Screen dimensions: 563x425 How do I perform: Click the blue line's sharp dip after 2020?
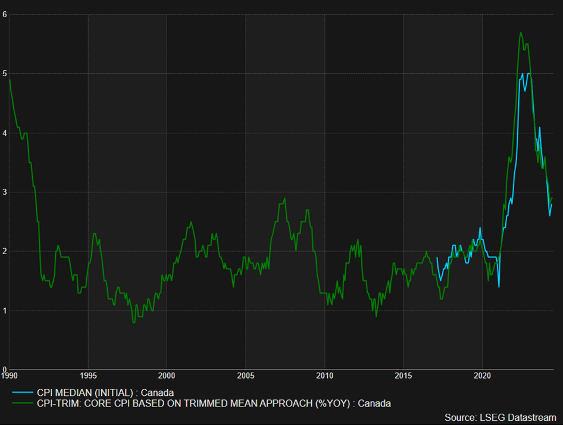pos(499,286)
